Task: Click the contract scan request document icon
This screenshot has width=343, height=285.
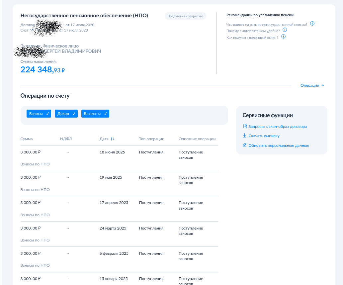Action: (x=245, y=126)
